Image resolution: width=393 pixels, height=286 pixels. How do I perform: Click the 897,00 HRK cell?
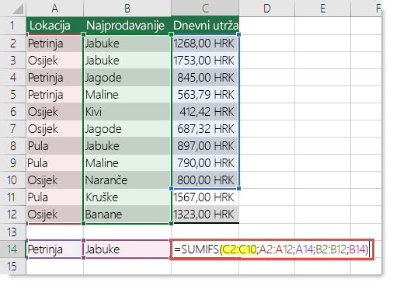(205, 146)
